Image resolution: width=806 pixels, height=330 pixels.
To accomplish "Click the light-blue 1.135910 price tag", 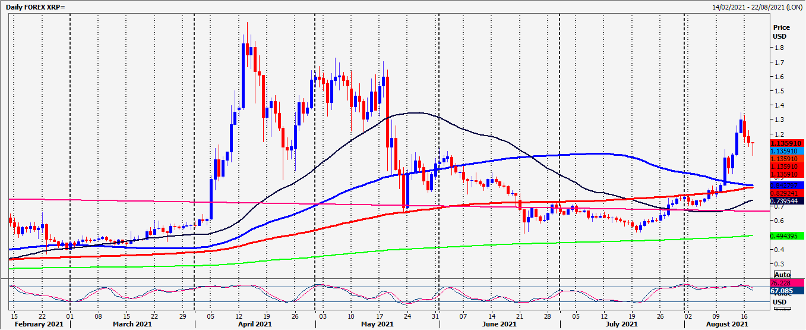I will click(x=786, y=151).
